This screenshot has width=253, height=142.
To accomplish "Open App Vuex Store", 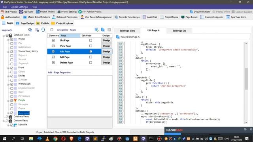I will point(236,17).
